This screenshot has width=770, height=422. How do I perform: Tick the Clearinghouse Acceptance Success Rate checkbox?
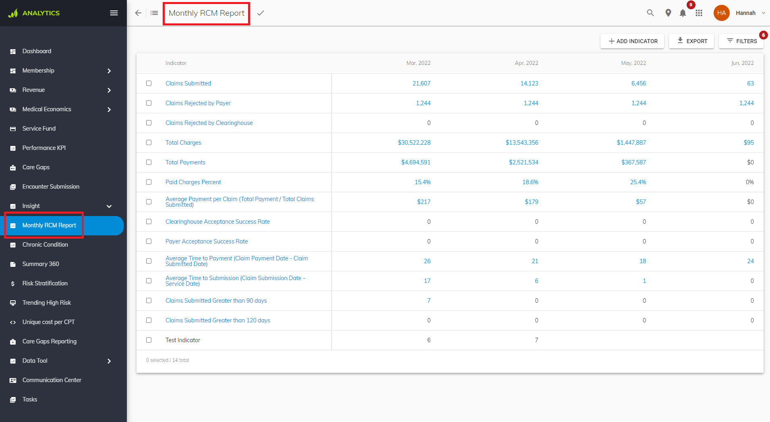click(x=149, y=222)
